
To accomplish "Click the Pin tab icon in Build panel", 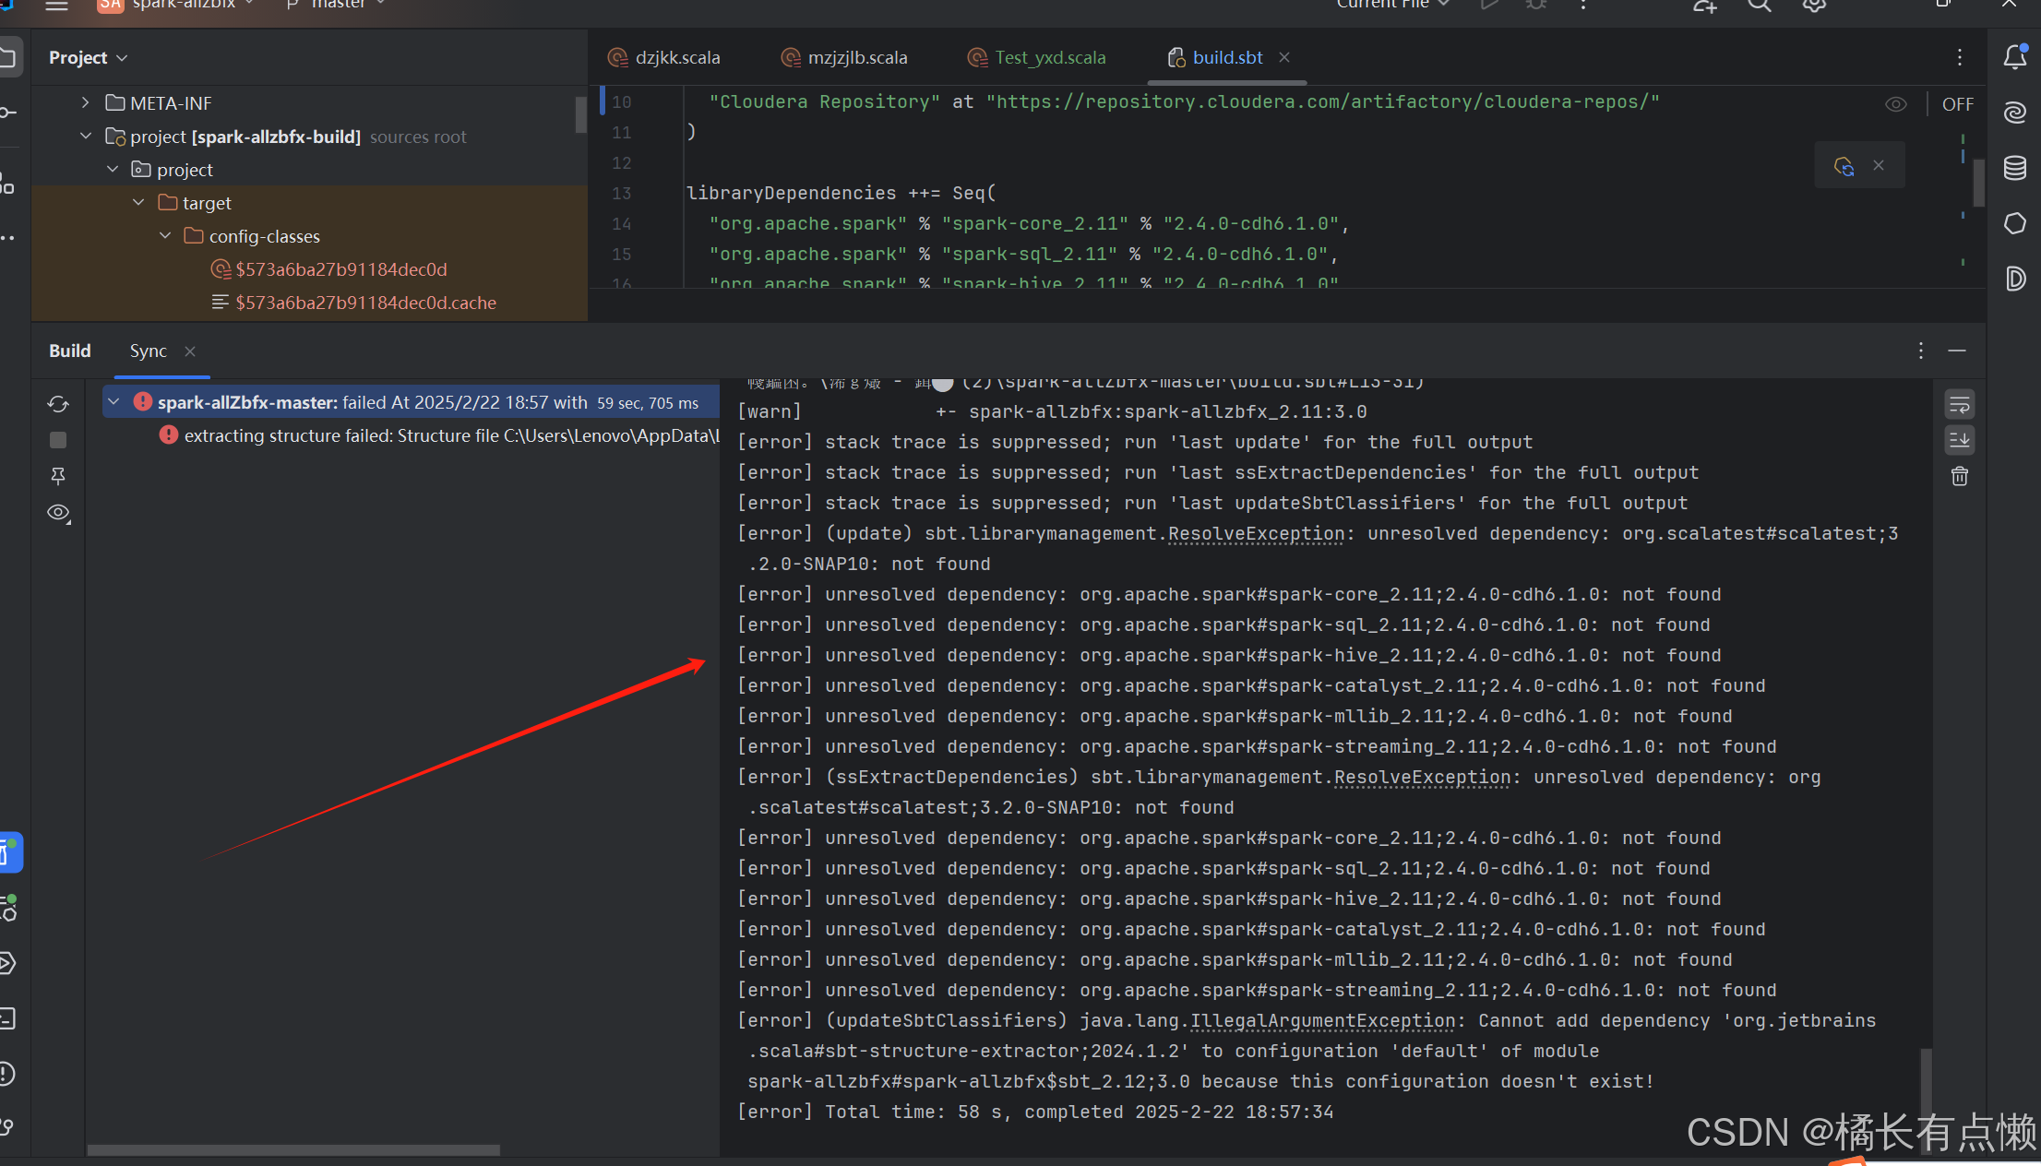I will 58,476.
